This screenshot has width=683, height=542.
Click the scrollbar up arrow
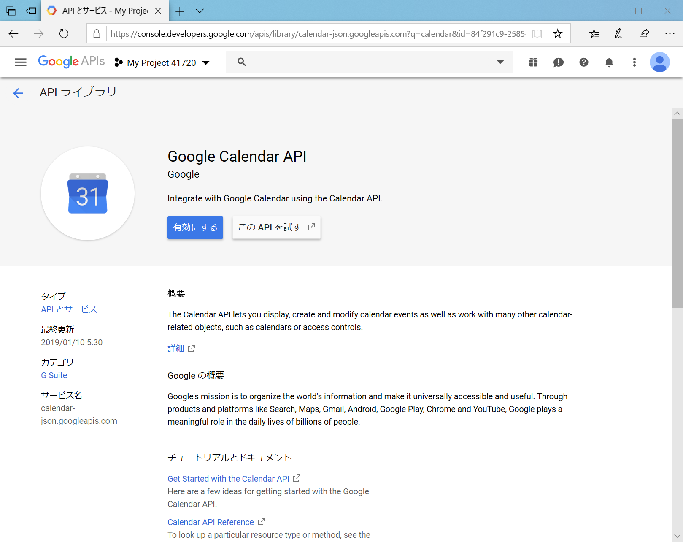point(677,114)
